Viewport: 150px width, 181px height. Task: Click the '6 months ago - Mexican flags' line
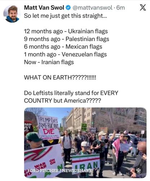pyautogui.click(x=63, y=47)
